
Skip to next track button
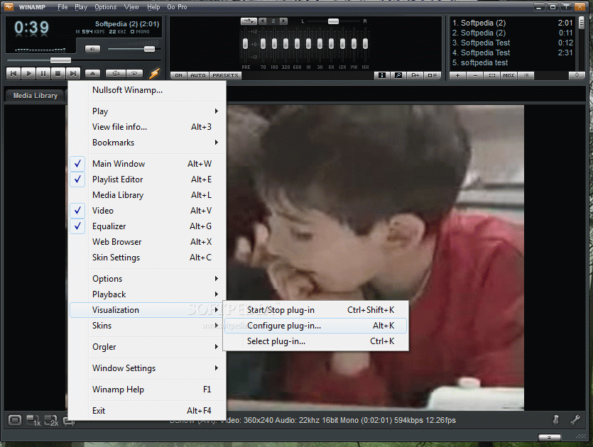click(73, 73)
